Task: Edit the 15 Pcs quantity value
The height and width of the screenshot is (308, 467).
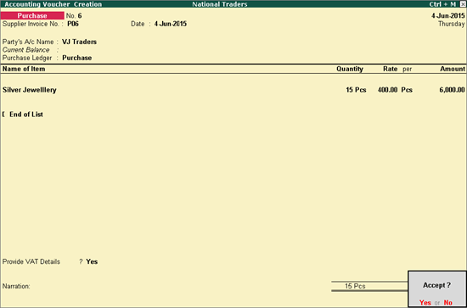Action: (356, 90)
